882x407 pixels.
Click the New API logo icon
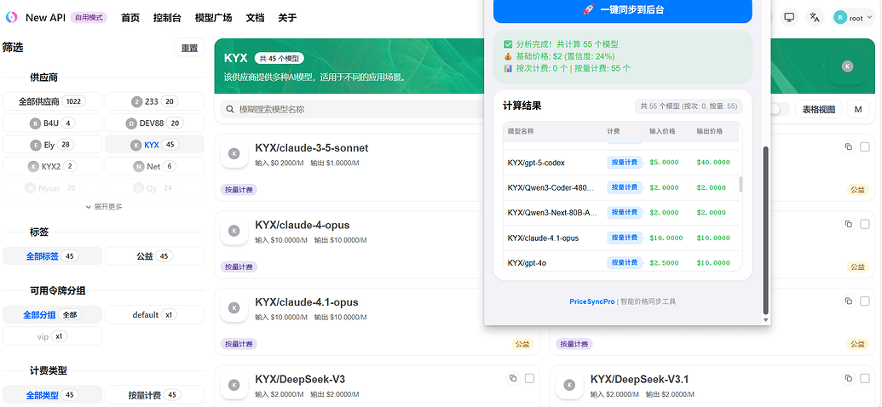coord(11,17)
